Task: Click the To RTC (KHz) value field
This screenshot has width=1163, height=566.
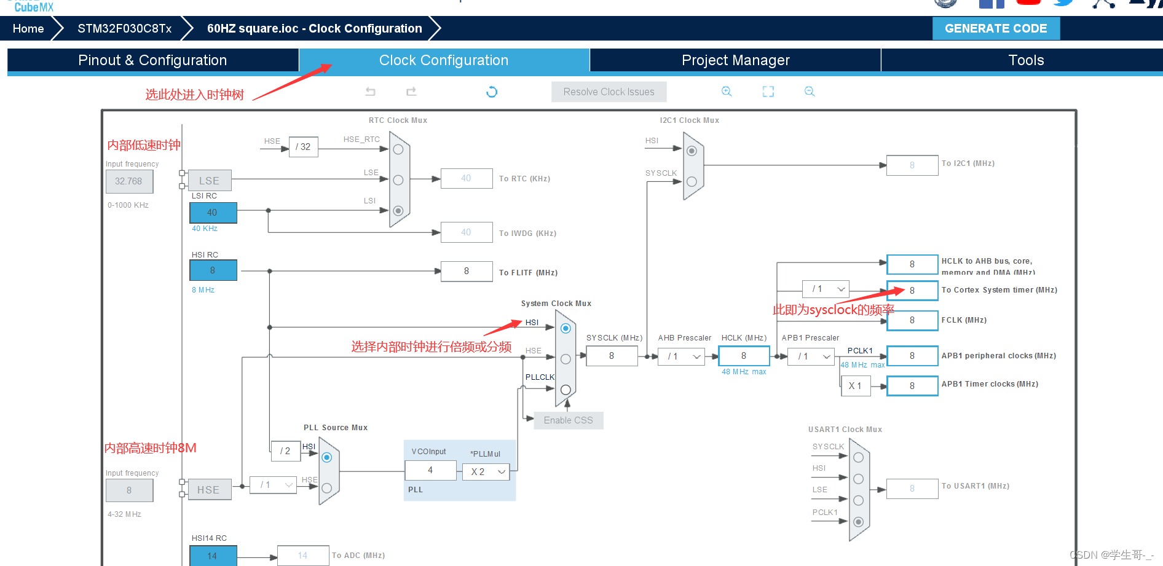Action: (x=467, y=178)
